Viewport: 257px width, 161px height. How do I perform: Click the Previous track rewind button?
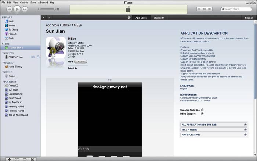[x=10, y=9]
